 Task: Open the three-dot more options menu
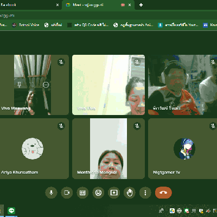point(145,193)
